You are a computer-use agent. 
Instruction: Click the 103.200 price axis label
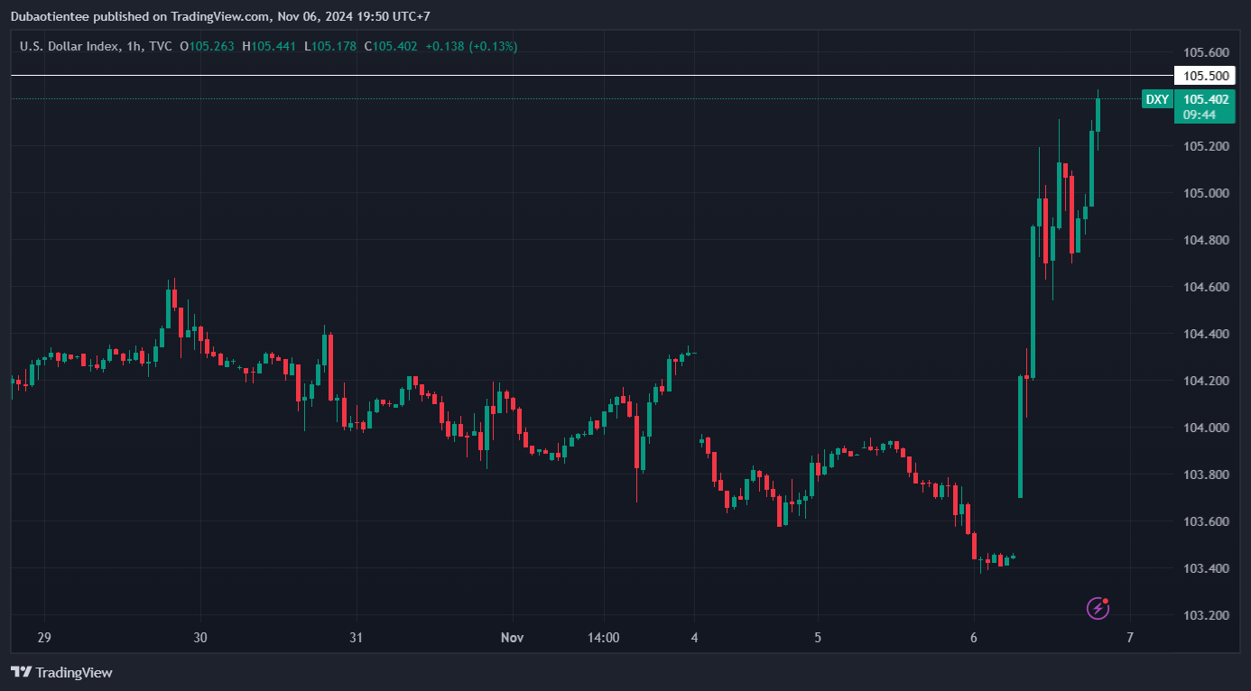1205,615
